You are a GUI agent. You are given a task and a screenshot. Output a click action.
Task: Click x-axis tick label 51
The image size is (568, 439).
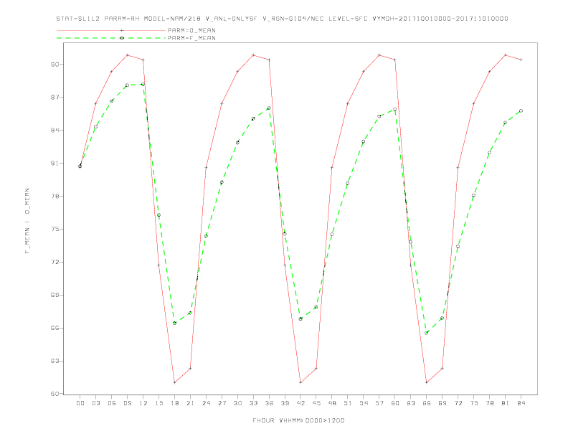[x=348, y=403]
